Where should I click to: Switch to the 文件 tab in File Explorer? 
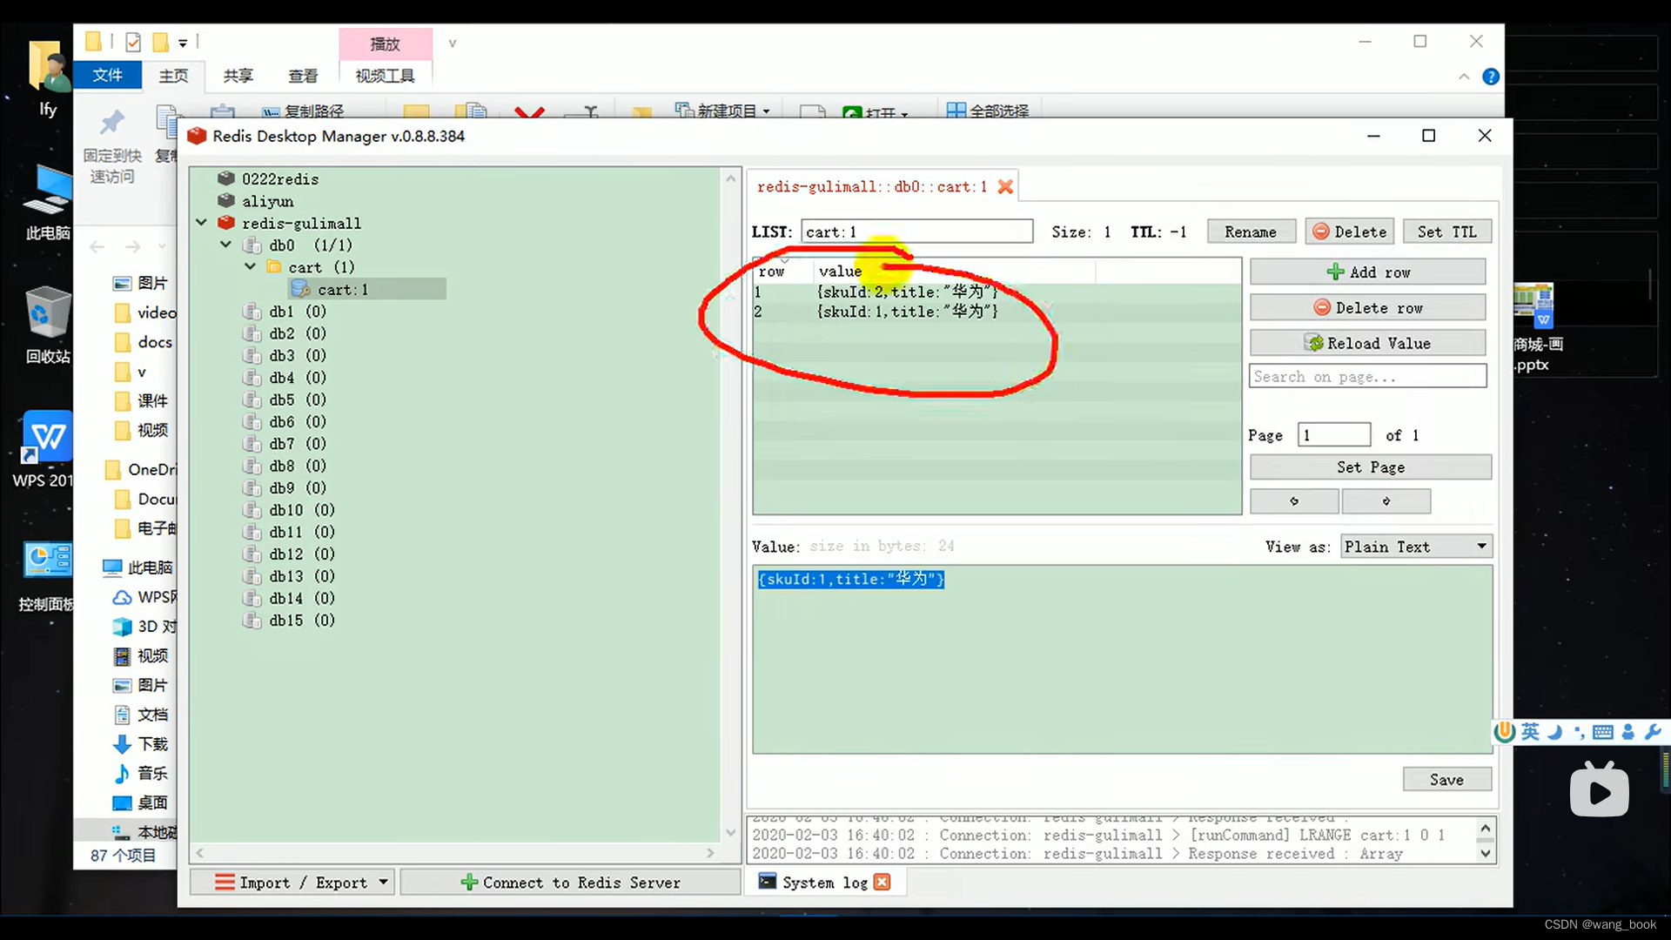point(107,75)
